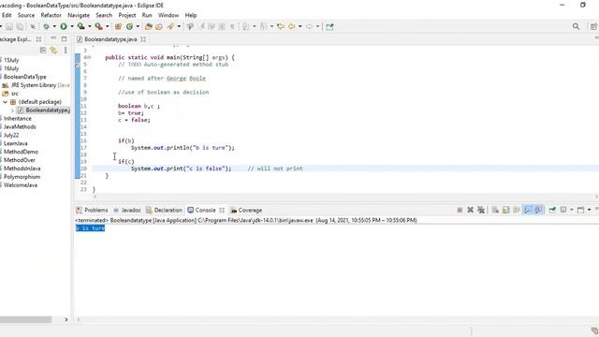Switch to the Coverage tab
The width and height of the screenshot is (599, 337).
246,210
